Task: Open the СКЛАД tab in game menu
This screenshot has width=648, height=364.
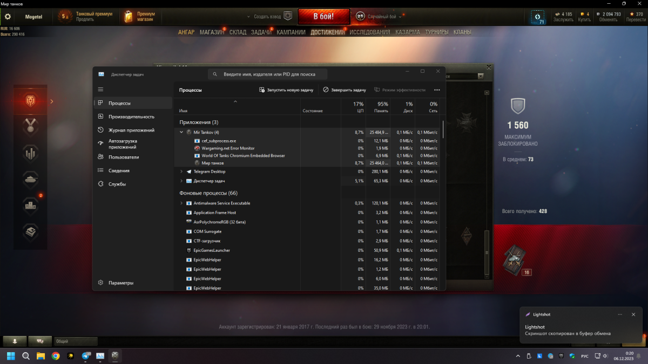Action: tap(238, 32)
